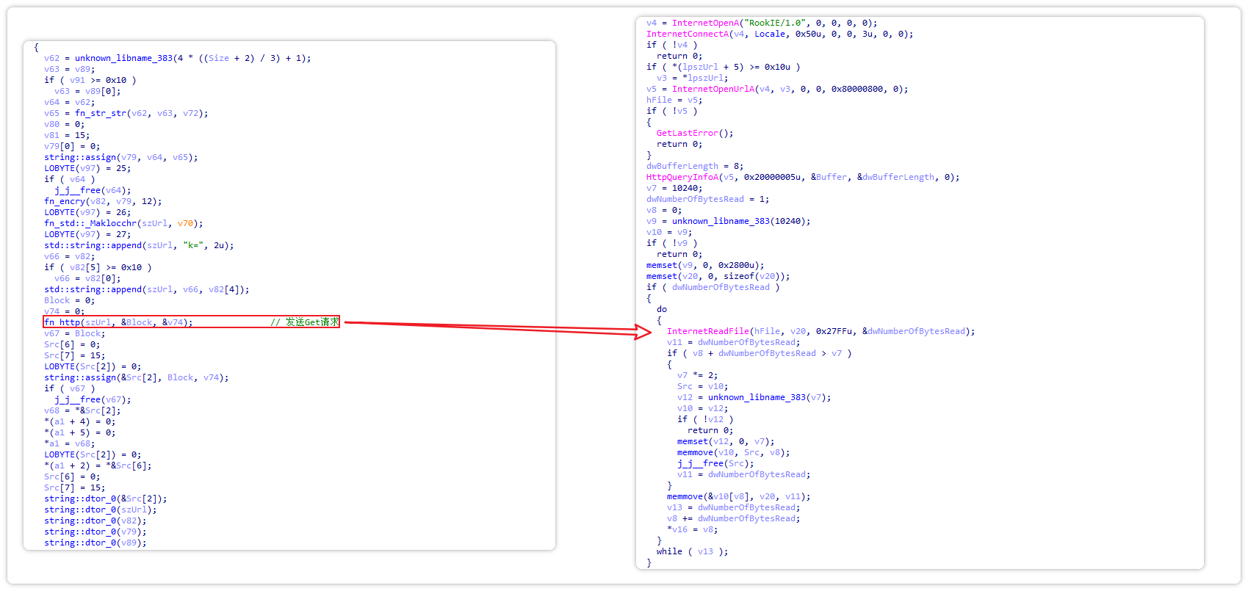Click the 'fn_http(szUrl, &Block, &v74);' call
The image size is (1248, 591).
click(x=118, y=322)
